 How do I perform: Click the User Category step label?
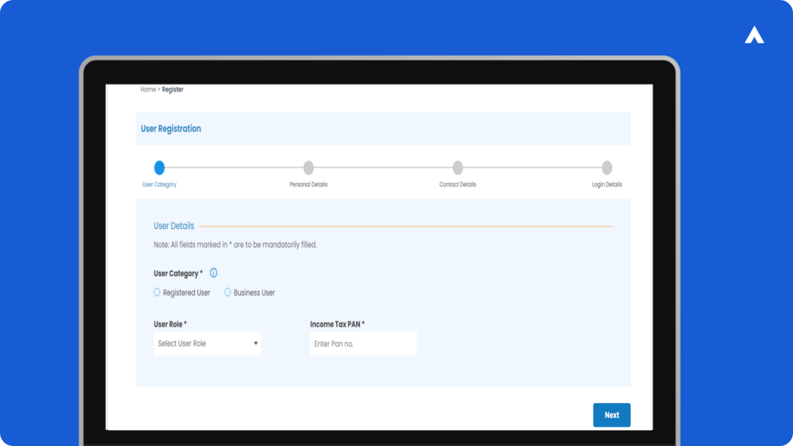pos(159,185)
